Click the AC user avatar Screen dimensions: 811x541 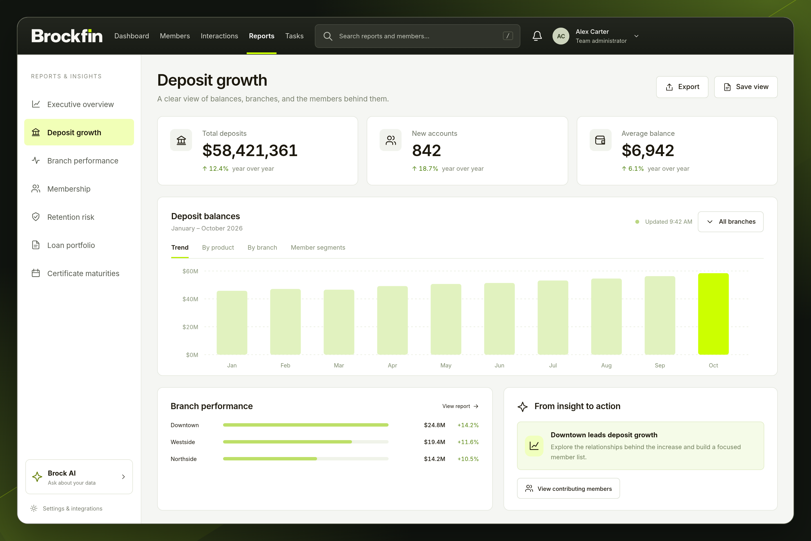click(561, 36)
